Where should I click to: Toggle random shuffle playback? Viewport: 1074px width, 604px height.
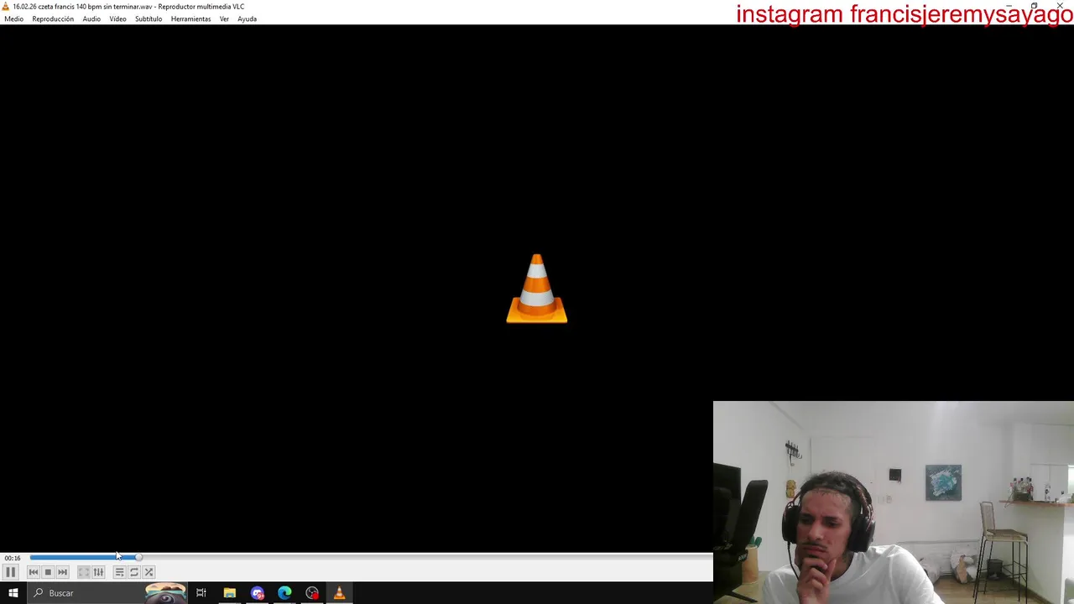[x=149, y=572]
